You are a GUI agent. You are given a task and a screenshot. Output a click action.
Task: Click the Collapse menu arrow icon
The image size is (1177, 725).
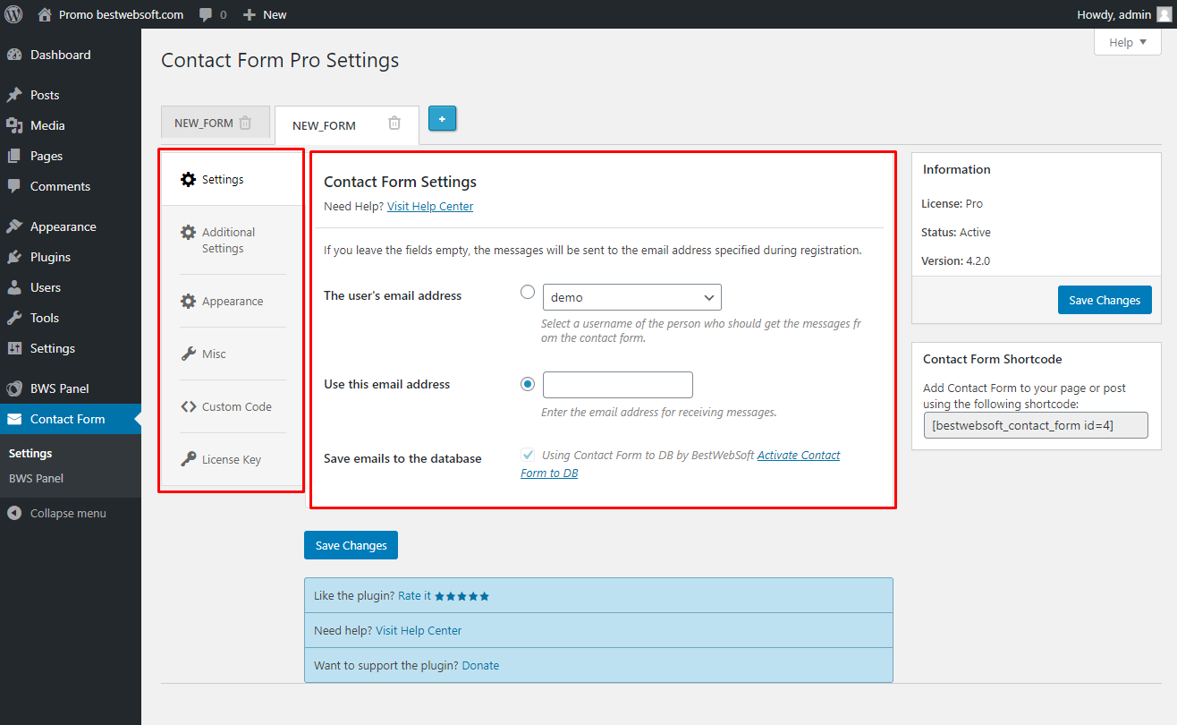pos(14,513)
